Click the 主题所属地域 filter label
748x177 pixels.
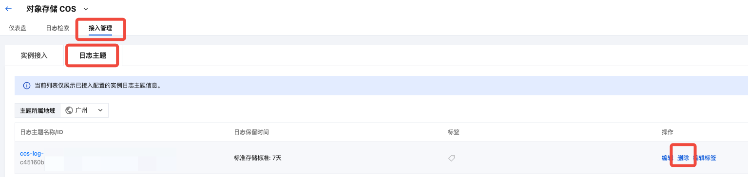38,110
